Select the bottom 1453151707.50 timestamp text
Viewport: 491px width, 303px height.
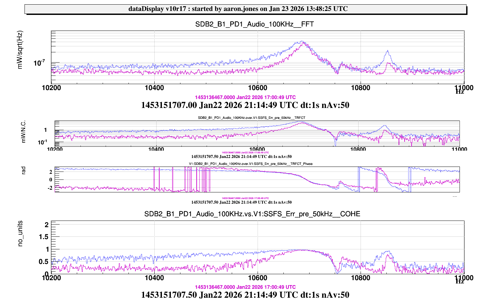245,295
